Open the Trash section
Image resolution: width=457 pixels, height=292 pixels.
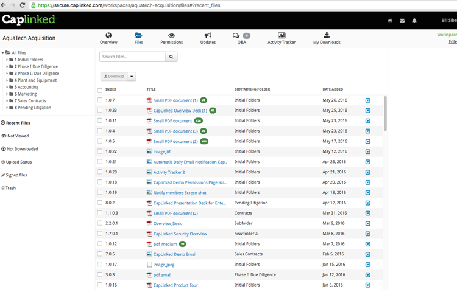point(9,188)
